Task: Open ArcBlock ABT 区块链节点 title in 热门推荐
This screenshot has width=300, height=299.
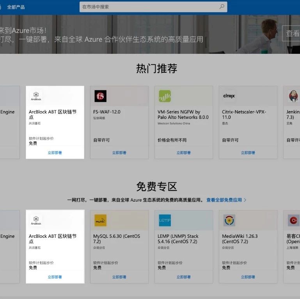Action: pyautogui.click(x=53, y=115)
